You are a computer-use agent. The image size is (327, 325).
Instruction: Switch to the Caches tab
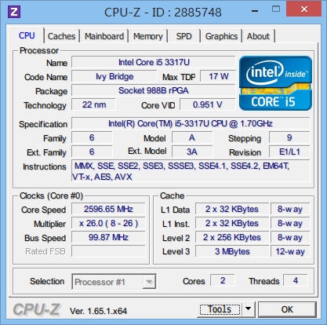coord(61,36)
